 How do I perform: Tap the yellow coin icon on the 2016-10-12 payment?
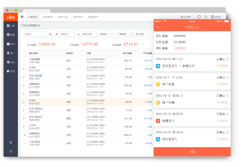click(x=158, y=102)
